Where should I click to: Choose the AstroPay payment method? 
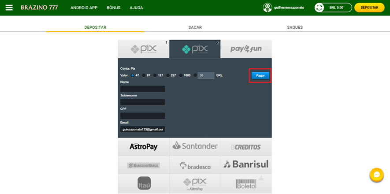click(144, 147)
